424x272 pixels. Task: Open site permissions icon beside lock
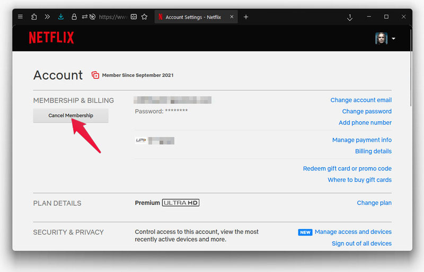click(x=85, y=17)
